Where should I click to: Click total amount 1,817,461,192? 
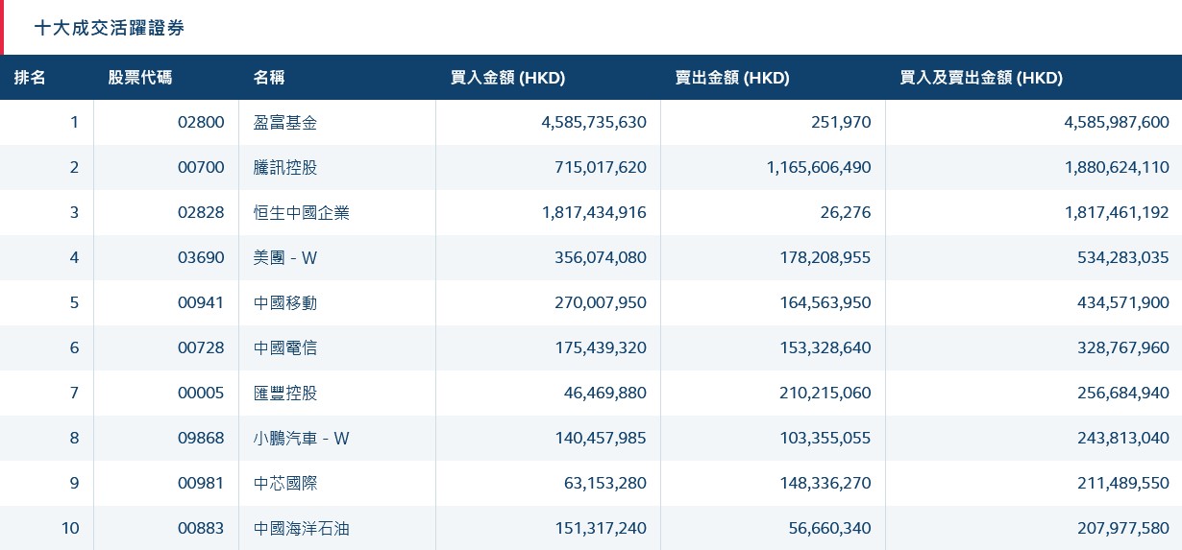click(x=1117, y=212)
